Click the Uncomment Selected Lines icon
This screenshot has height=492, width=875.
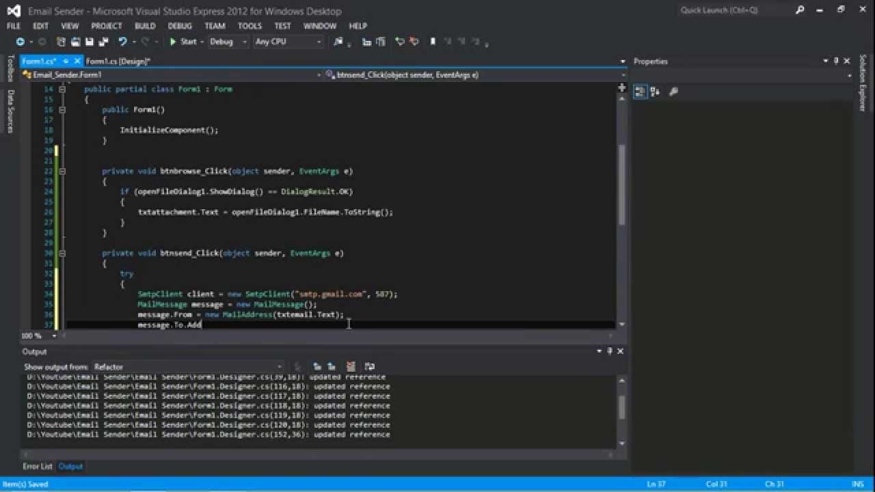[x=380, y=42]
